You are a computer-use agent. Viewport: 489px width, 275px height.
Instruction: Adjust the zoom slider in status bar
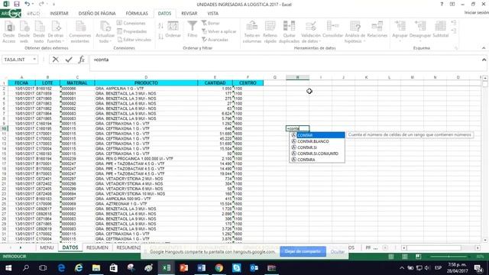tap(449, 257)
